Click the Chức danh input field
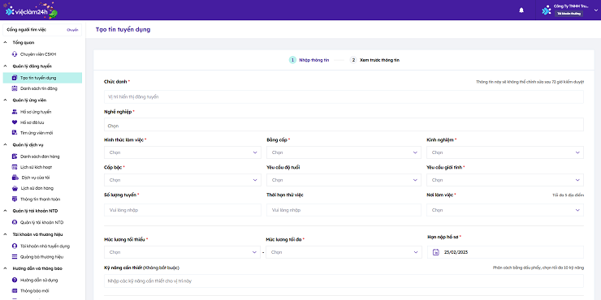Screen dimensions: 601x300 tap(344, 96)
